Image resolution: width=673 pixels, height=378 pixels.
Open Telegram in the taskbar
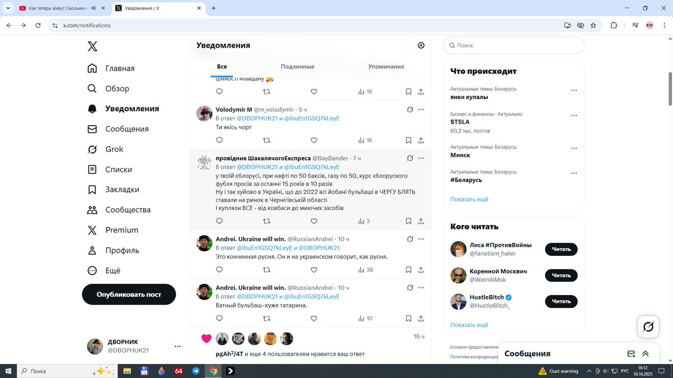196,371
